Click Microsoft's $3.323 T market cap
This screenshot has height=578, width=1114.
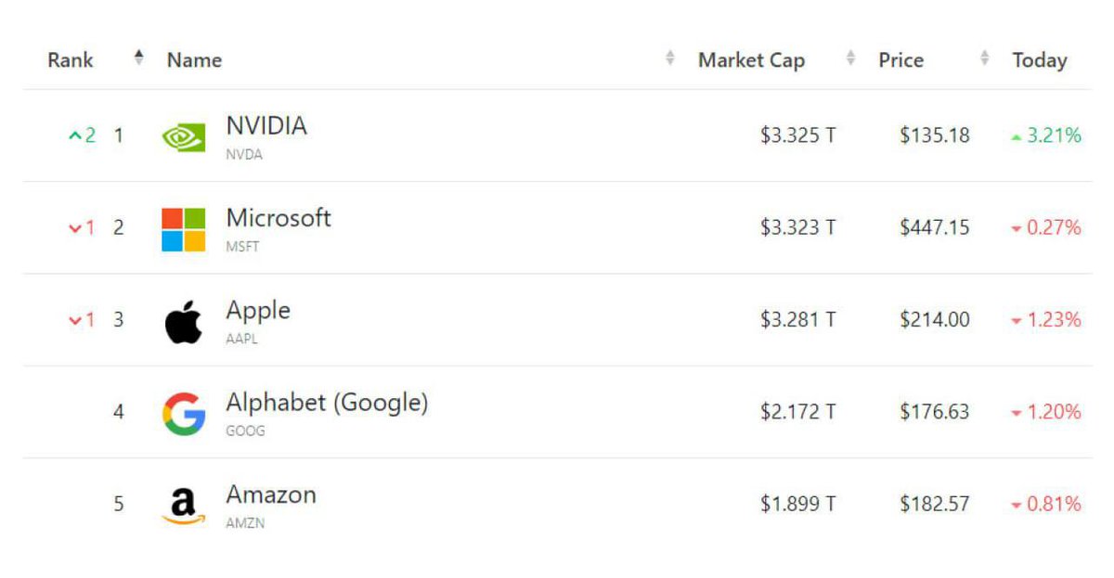(x=798, y=227)
